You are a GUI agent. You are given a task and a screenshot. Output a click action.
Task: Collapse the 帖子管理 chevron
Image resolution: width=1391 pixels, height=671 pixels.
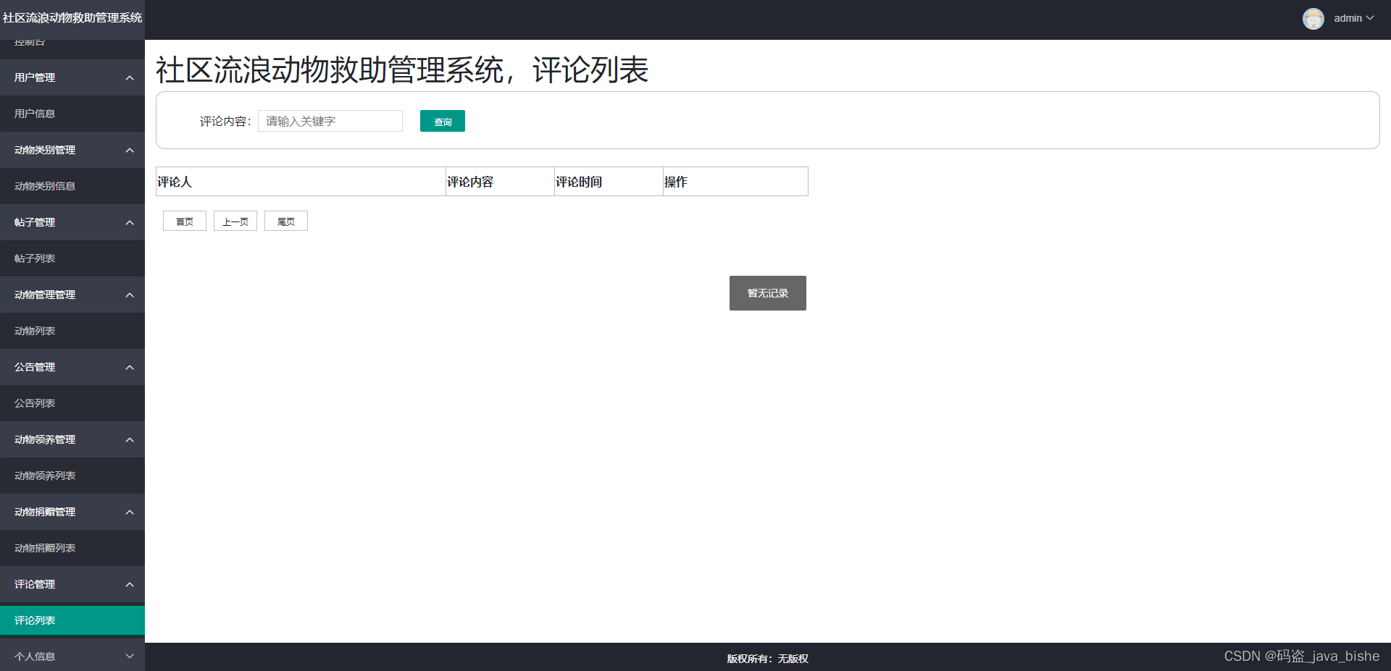coord(130,223)
